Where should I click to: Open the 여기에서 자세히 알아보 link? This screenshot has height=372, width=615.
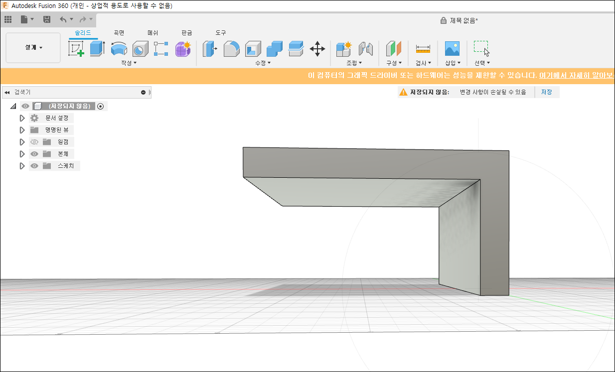tap(576, 76)
